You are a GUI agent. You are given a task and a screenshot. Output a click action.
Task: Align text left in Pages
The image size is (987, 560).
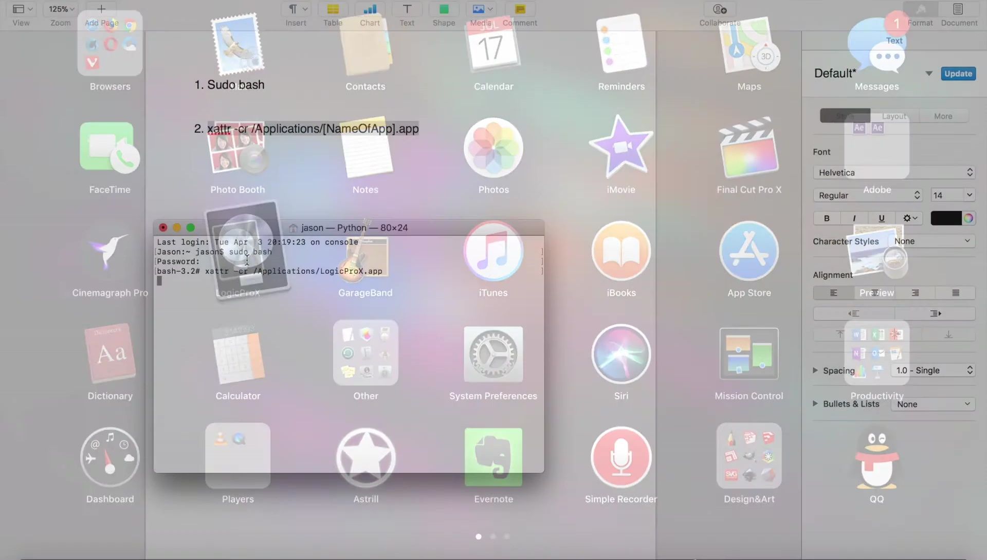(x=833, y=293)
